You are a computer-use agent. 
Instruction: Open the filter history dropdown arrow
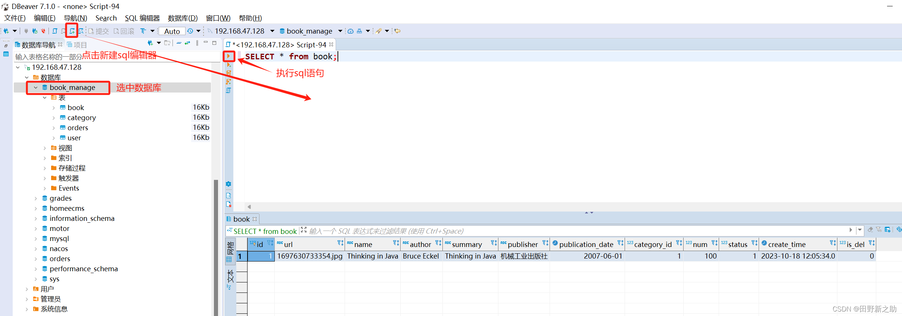(x=860, y=230)
